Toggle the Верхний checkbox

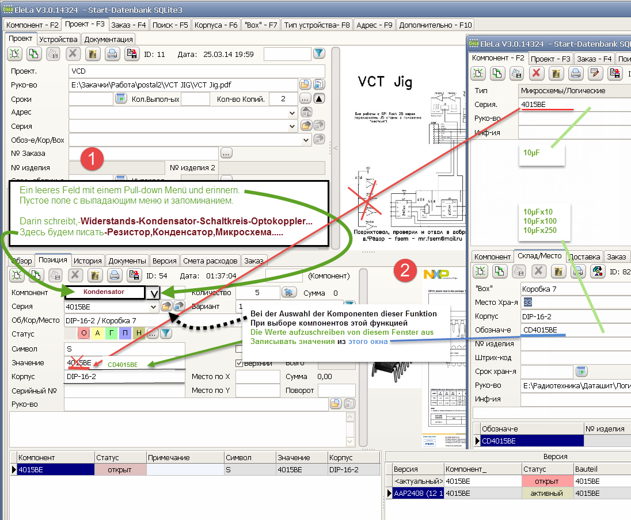click(x=240, y=364)
